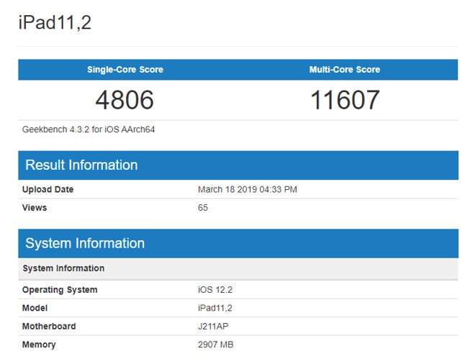Image resolution: width=475 pixels, height=364 pixels.
Task: Click the single-core score value 4806
Action: 125,100
